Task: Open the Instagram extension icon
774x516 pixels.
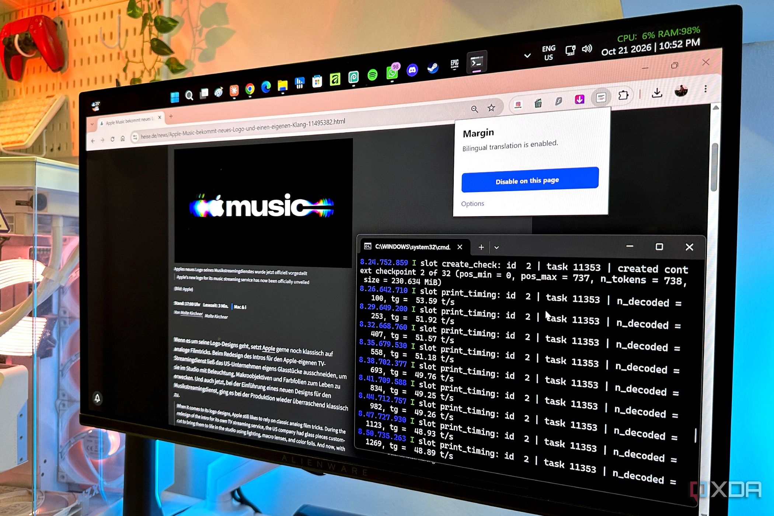Action: click(518, 105)
